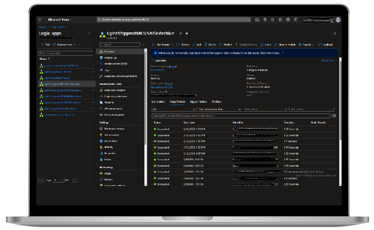Click Delete in the logic app toolbar
The image size is (374, 230).
point(211,45)
